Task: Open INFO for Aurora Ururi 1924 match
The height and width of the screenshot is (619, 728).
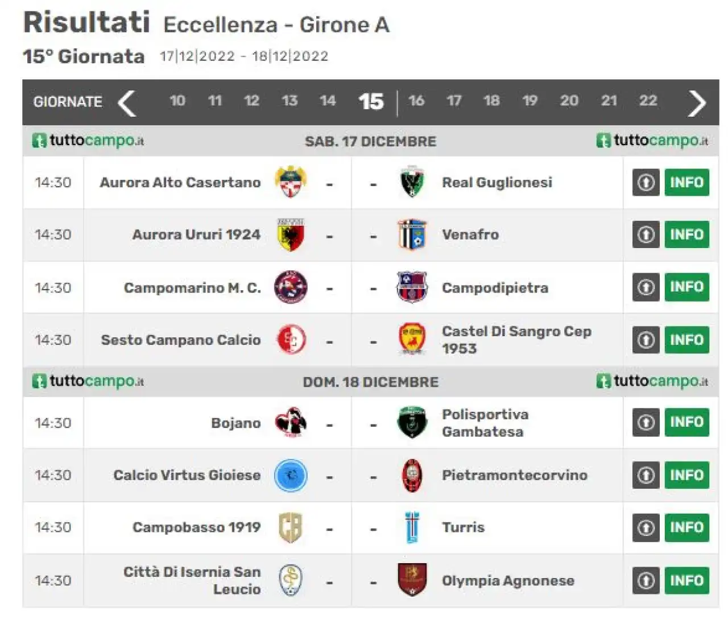Action: coord(686,234)
